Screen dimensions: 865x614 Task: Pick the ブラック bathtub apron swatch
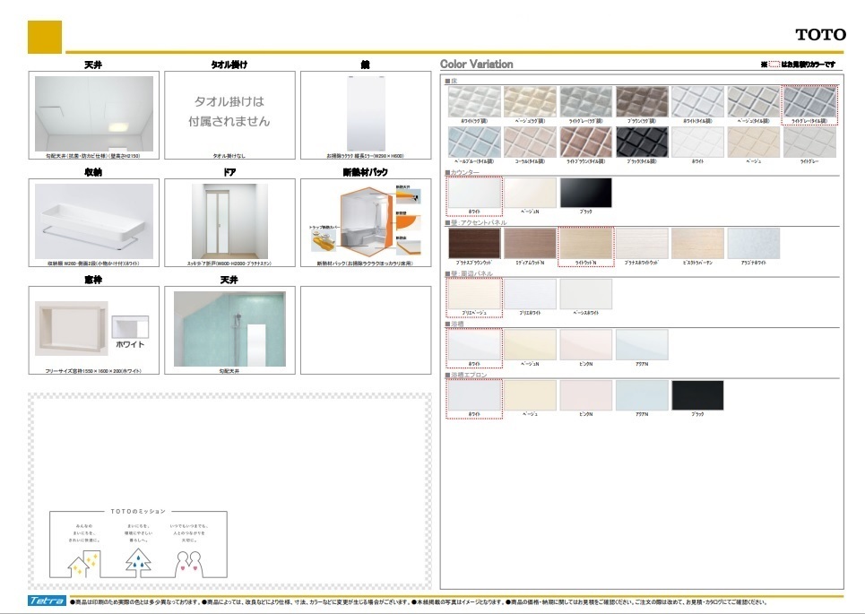click(697, 394)
